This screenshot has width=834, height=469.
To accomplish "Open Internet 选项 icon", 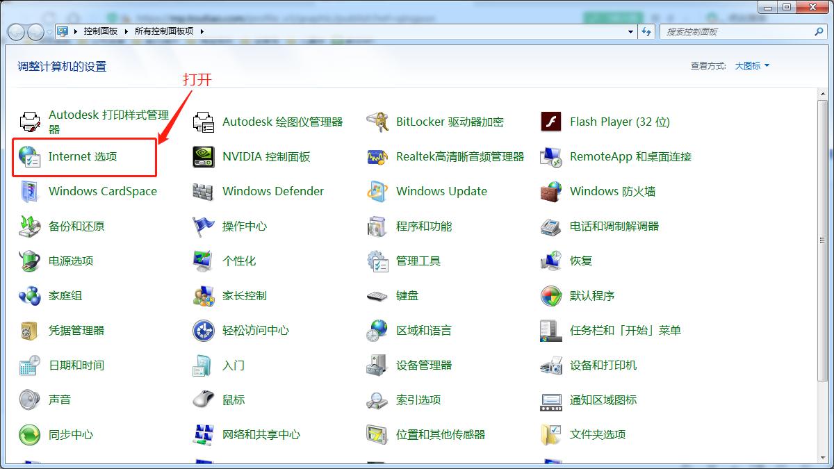I will 30,157.
